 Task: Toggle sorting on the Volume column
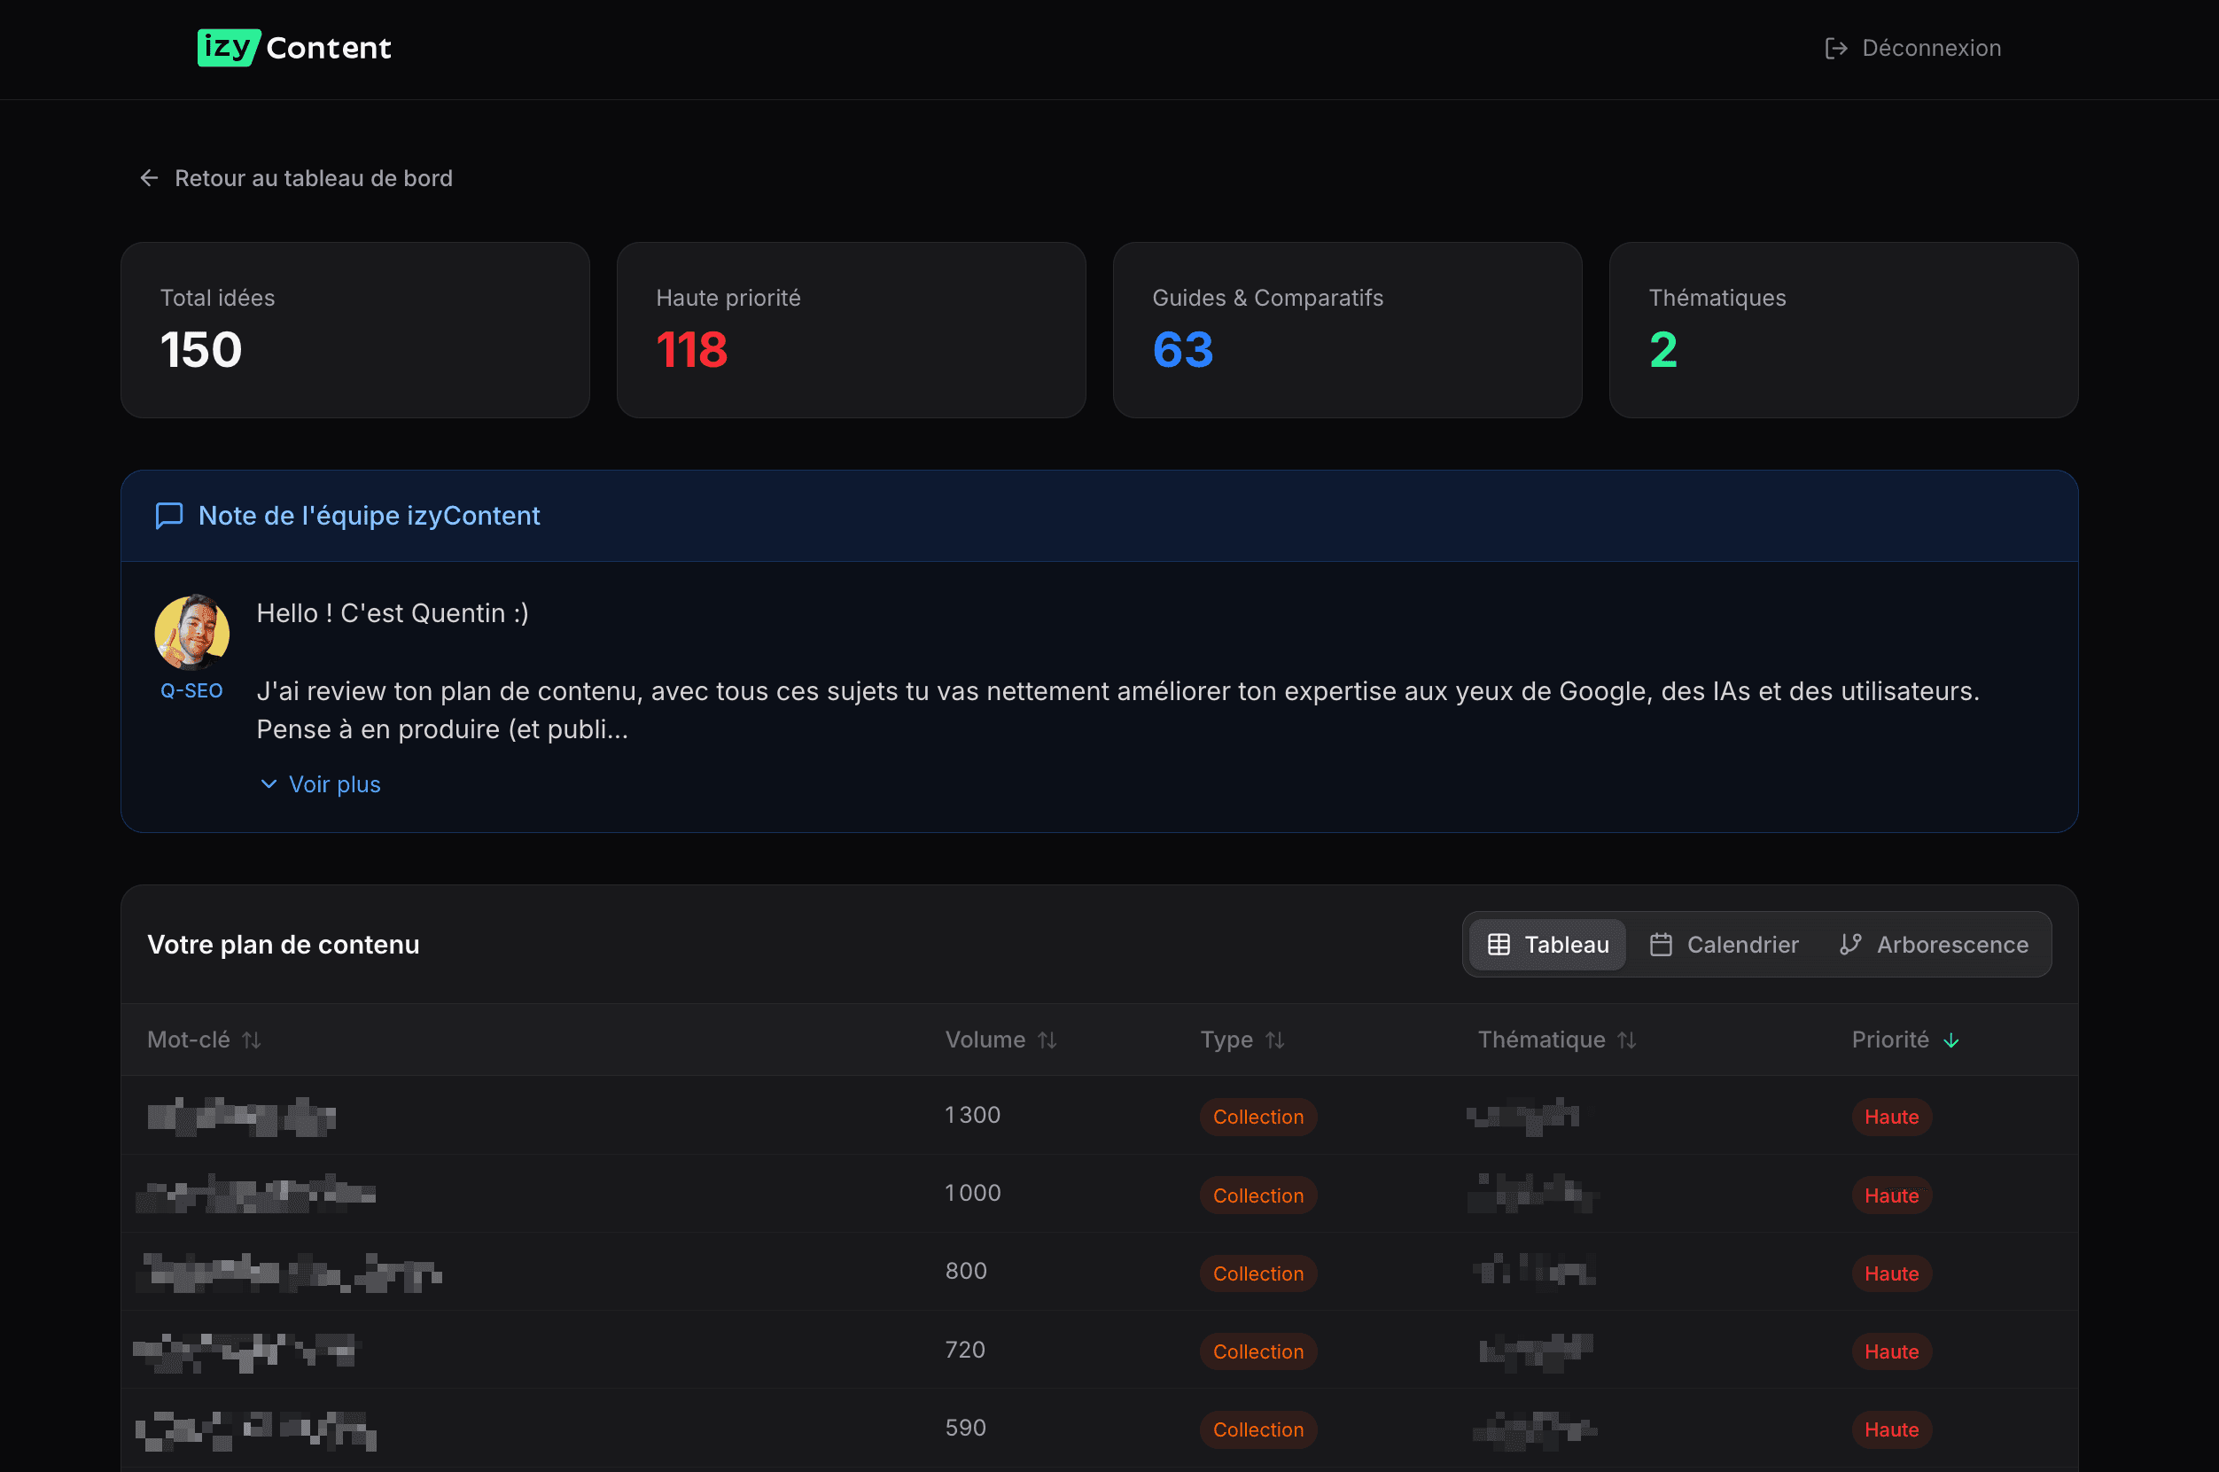click(x=1048, y=1040)
